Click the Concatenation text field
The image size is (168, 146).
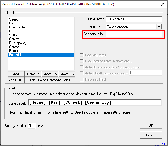coord(134,34)
